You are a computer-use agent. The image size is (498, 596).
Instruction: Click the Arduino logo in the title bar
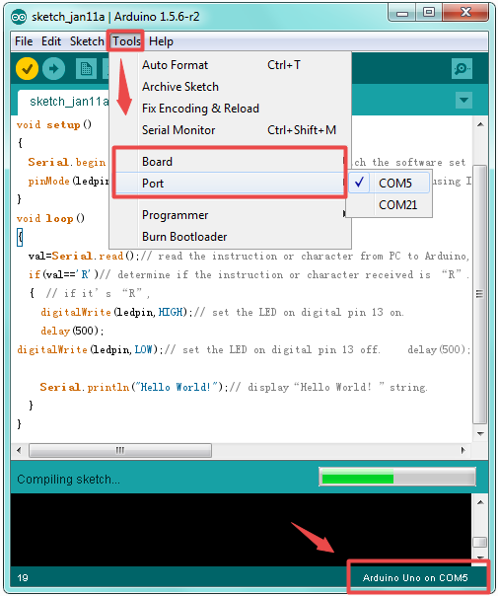(19, 17)
